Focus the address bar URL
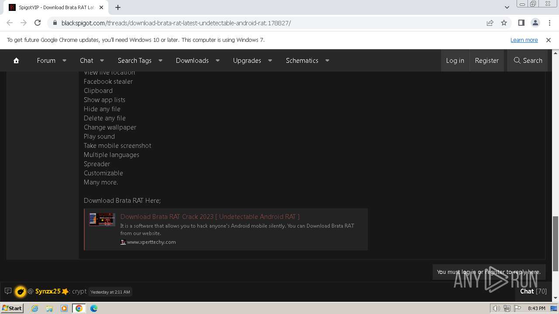This screenshot has height=314, width=559. click(x=176, y=23)
